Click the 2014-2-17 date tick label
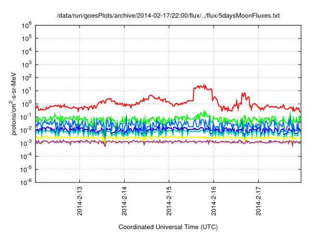The width and height of the screenshot is (332, 232). (x=258, y=201)
